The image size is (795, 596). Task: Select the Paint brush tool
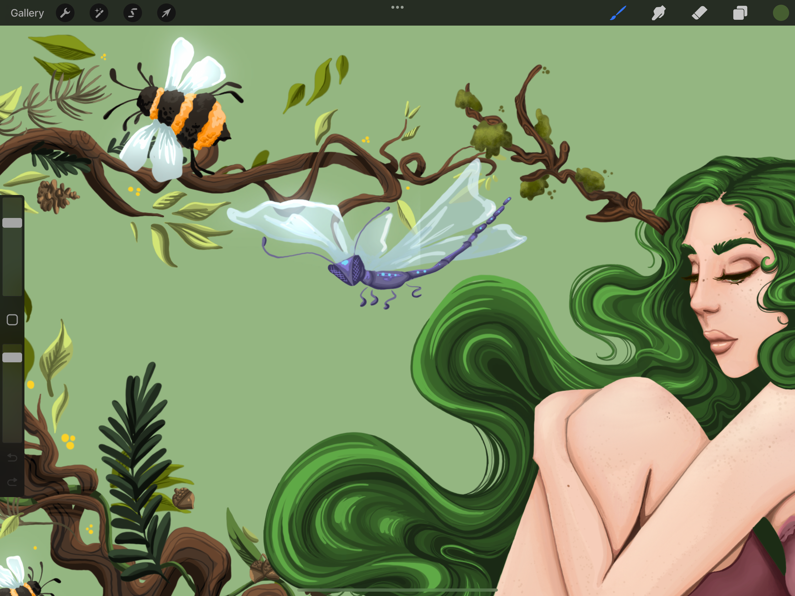[x=618, y=13]
